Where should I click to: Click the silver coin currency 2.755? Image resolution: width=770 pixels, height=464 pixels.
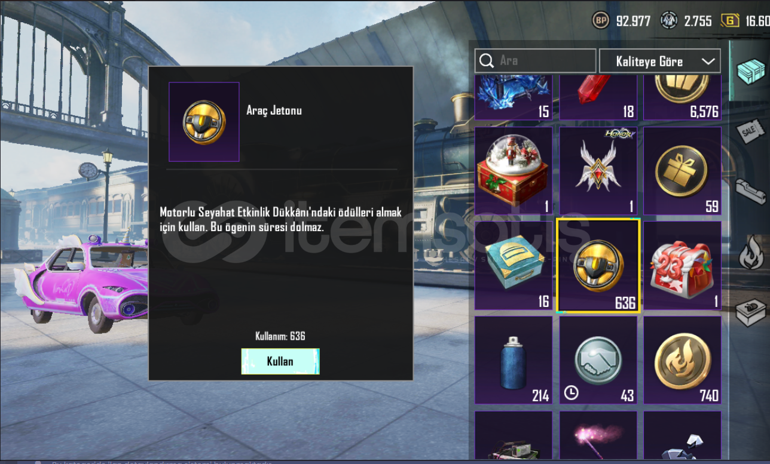point(686,21)
